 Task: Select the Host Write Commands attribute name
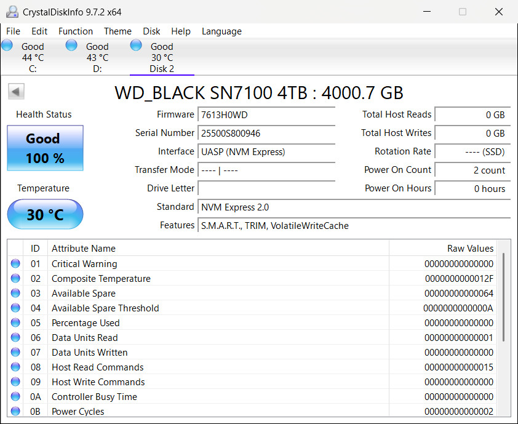point(98,382)
